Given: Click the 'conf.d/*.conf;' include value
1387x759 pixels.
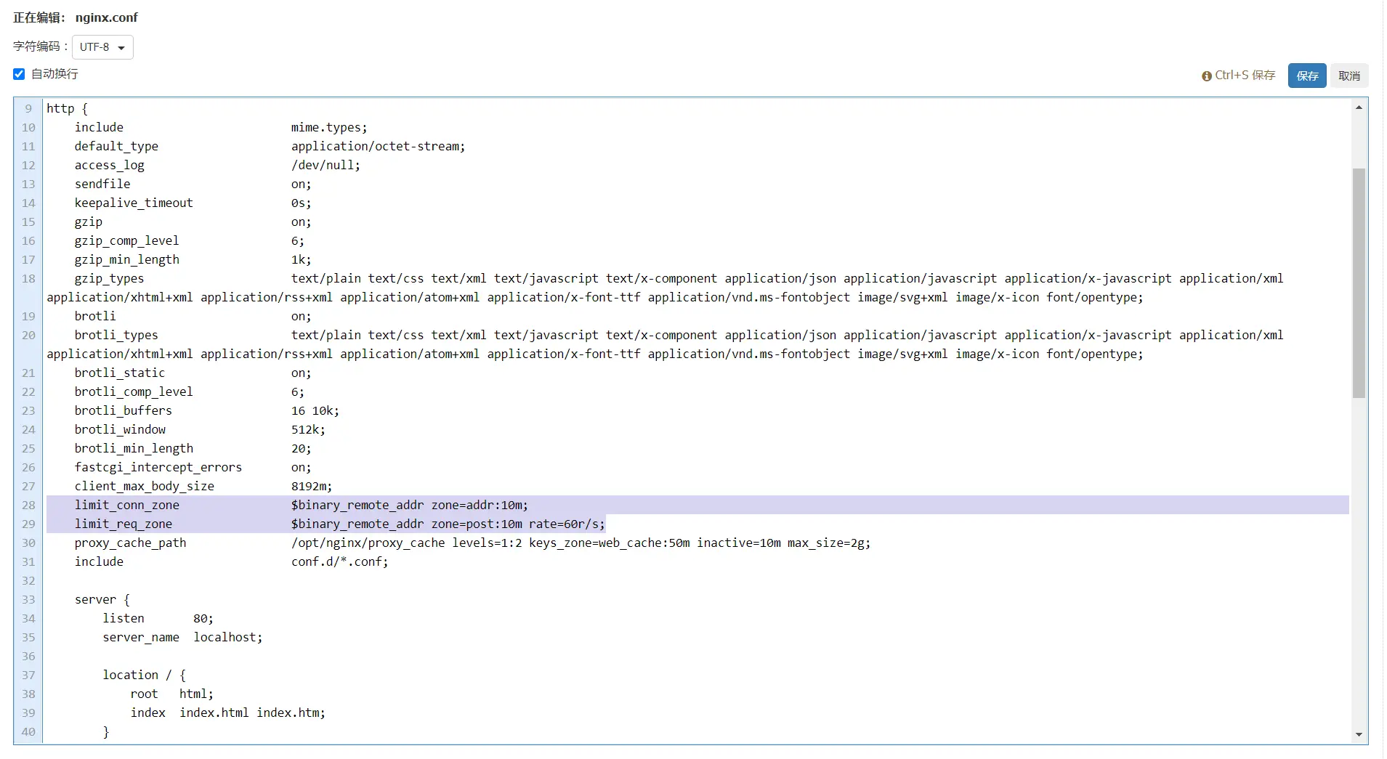Looking at the screenshot, I should [340, 561].
